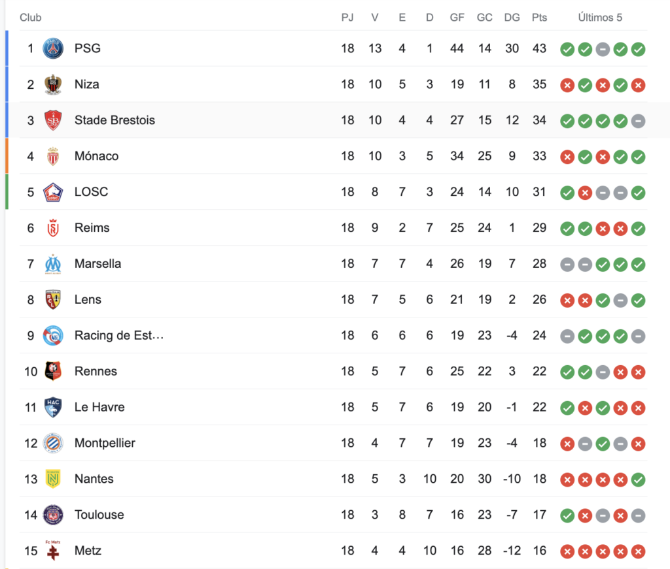
Task: Click the Nantes yellow crest icon
Action: tap(53, 479)
